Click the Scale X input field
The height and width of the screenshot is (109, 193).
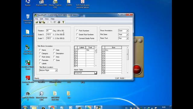coord(49,35)
